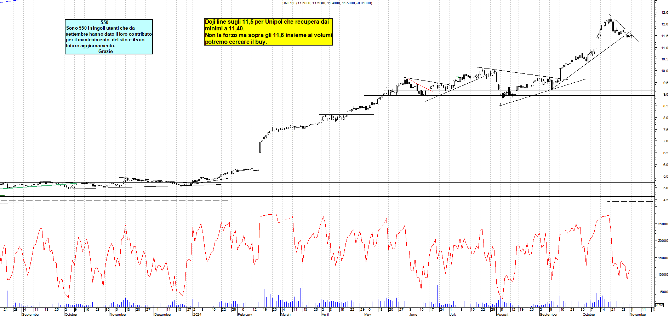This screenshot has height=316, width=669.
Task: Click the 4.5 price axis label
Action: 665,200
